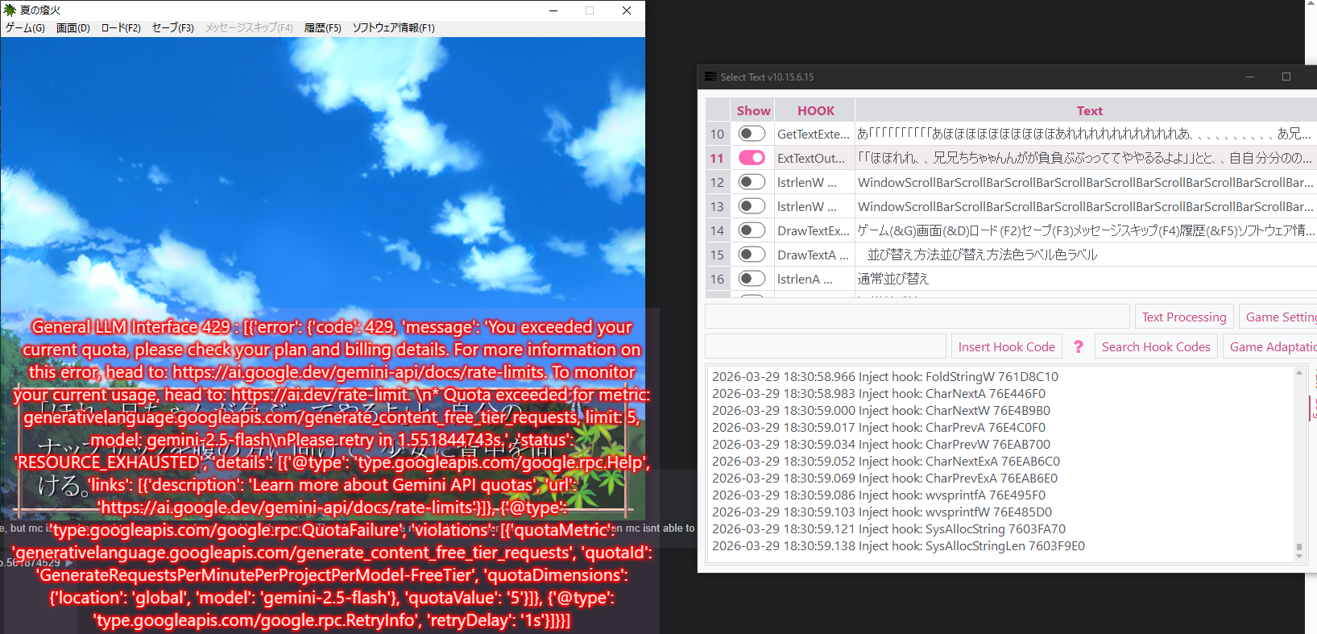The width and height of the screenshot is (1317, 634).
Task: Select セーブ(F3) in the game menu bar
Action: (173, 27)
